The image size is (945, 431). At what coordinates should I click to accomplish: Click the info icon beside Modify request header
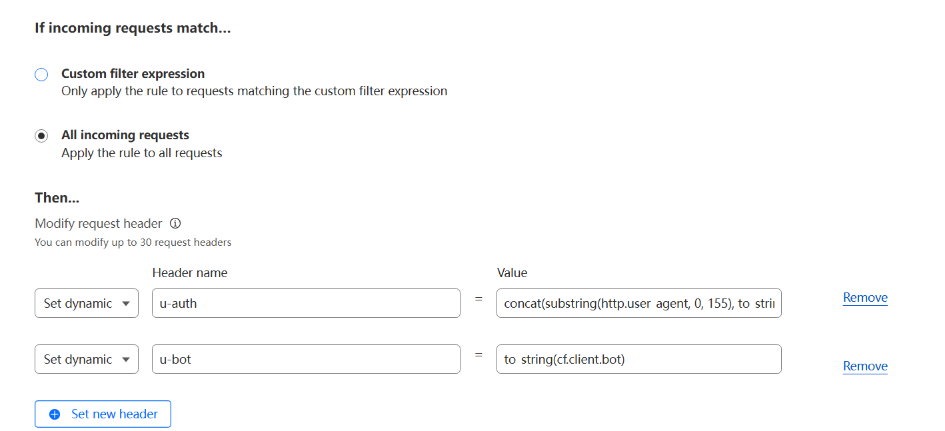click(x=175, y=223)
